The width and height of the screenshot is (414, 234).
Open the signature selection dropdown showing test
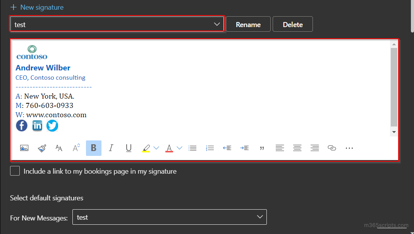tap(216, 24)
